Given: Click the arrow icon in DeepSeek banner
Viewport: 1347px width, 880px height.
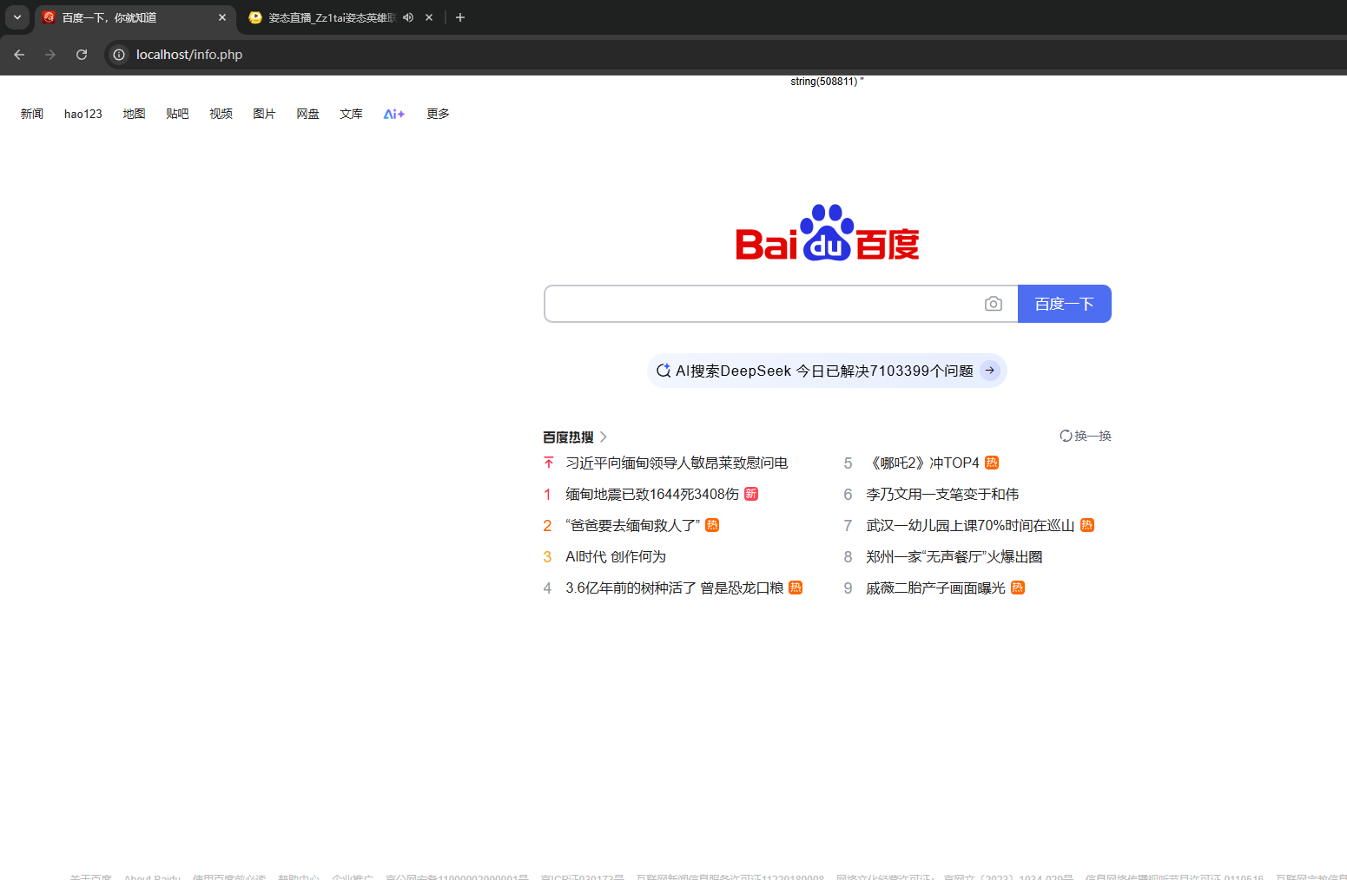Looking at the screenshot, I should [990, 371].
